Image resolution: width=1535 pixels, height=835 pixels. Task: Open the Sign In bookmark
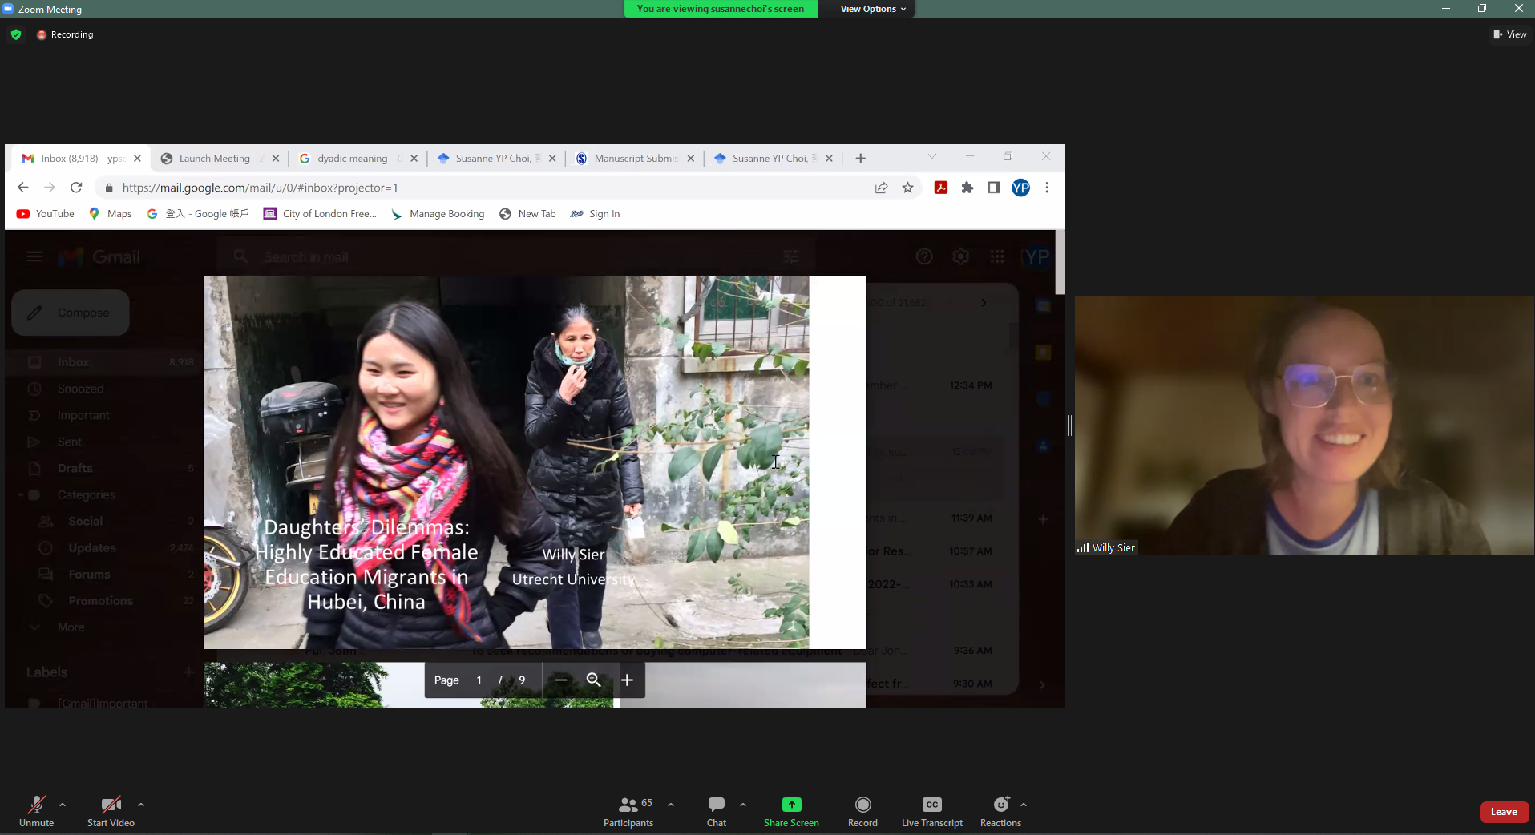(595, 214)
